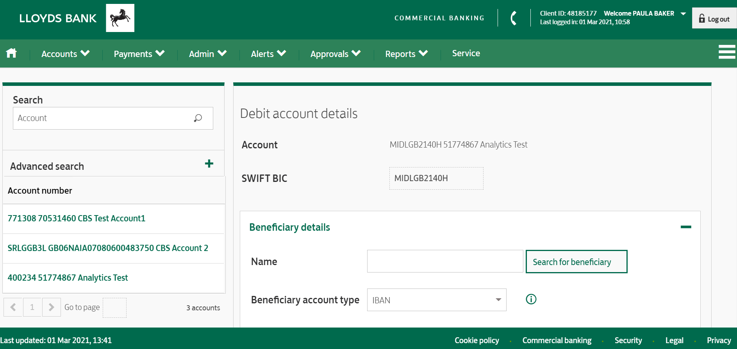Collapse Beneficiary details with minus icon
Viewport: 737px width, 349px height.
point(686,227)
